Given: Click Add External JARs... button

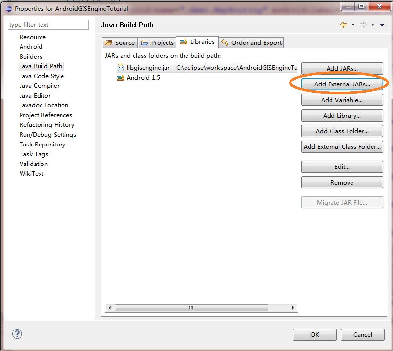Looking at the screenshot, I should coord(342,84).
